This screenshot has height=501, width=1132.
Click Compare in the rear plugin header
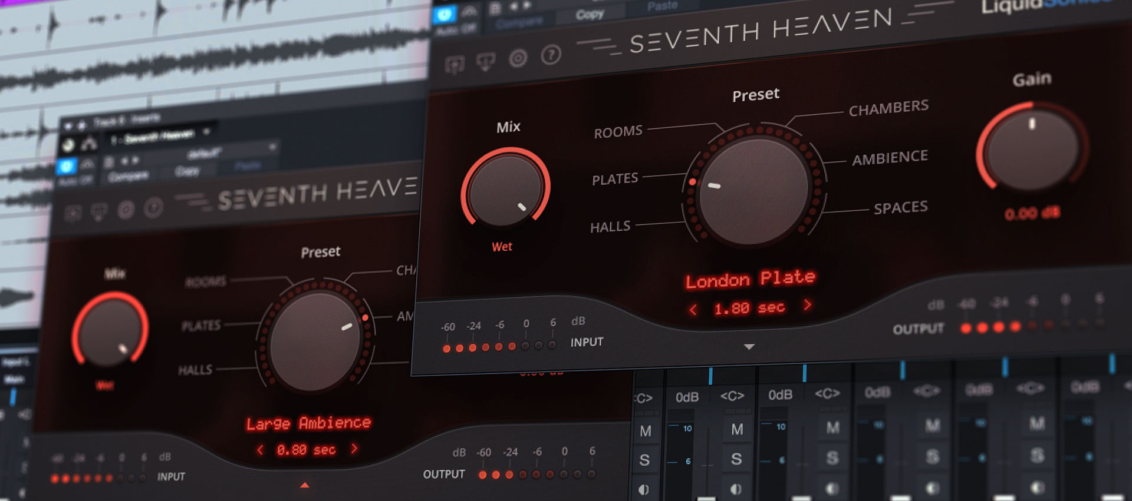pos(128,176)
